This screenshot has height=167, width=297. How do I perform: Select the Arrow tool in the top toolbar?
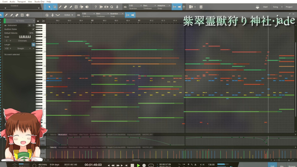pos(49,7)
